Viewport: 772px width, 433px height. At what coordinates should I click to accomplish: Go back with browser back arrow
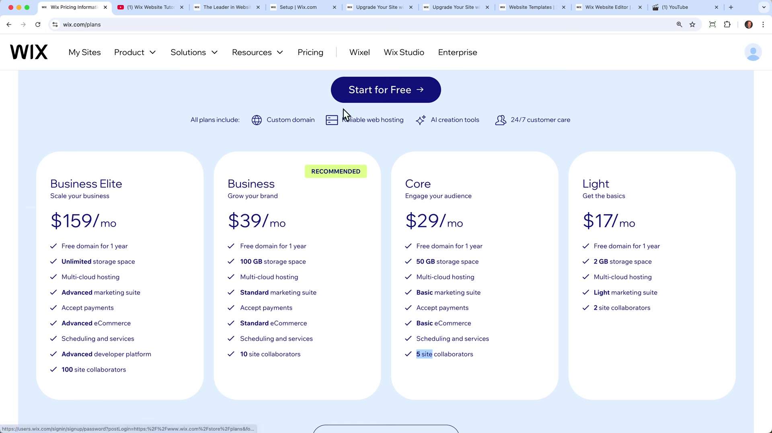9,25
